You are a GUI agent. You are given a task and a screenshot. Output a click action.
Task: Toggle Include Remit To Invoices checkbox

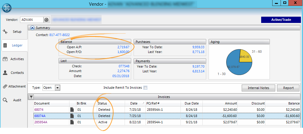(146, 88)
